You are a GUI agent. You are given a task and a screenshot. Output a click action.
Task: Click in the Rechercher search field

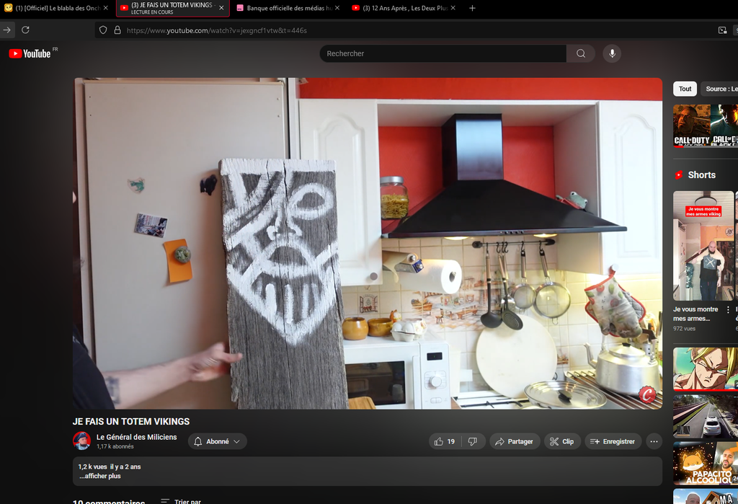443,54
